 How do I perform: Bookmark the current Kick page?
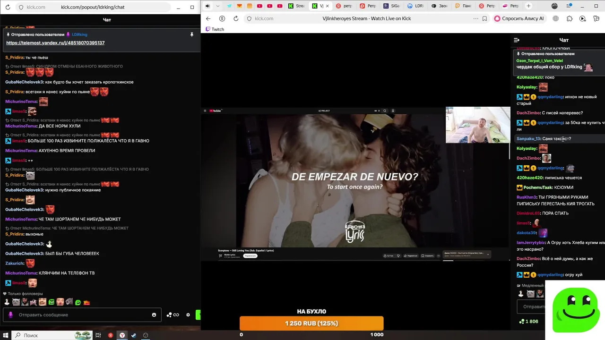point(485,18)
